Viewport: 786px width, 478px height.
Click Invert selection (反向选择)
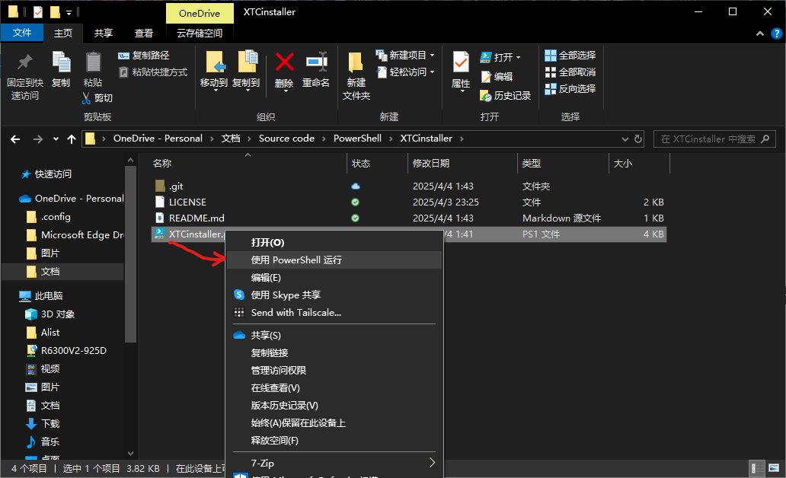[x=570, y=89]
